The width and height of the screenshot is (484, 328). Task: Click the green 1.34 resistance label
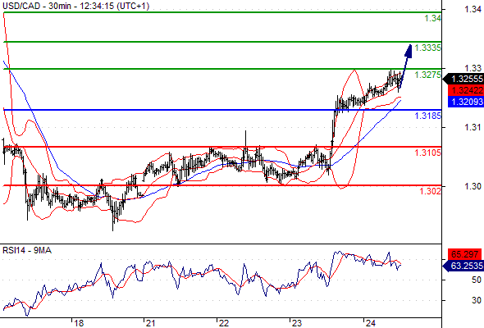pyautogui.click(x=433, y=18)
